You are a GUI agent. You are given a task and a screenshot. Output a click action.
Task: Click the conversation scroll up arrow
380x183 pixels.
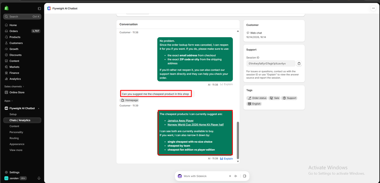pyautogui.click(x=238, y=31)
